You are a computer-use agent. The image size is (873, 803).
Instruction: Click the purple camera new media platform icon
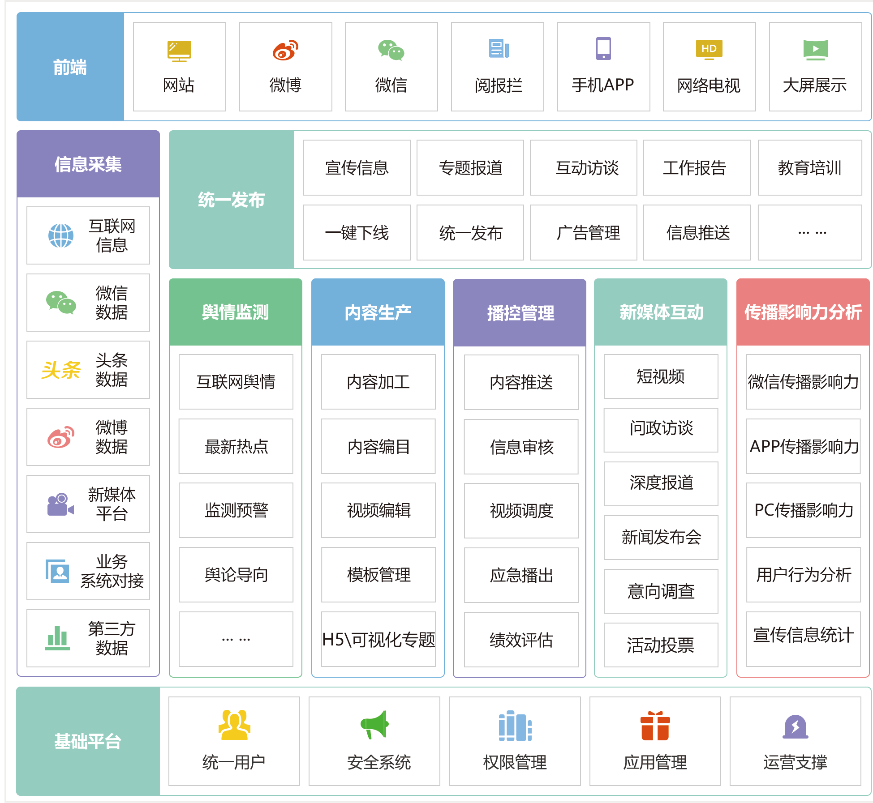[60, 504]
